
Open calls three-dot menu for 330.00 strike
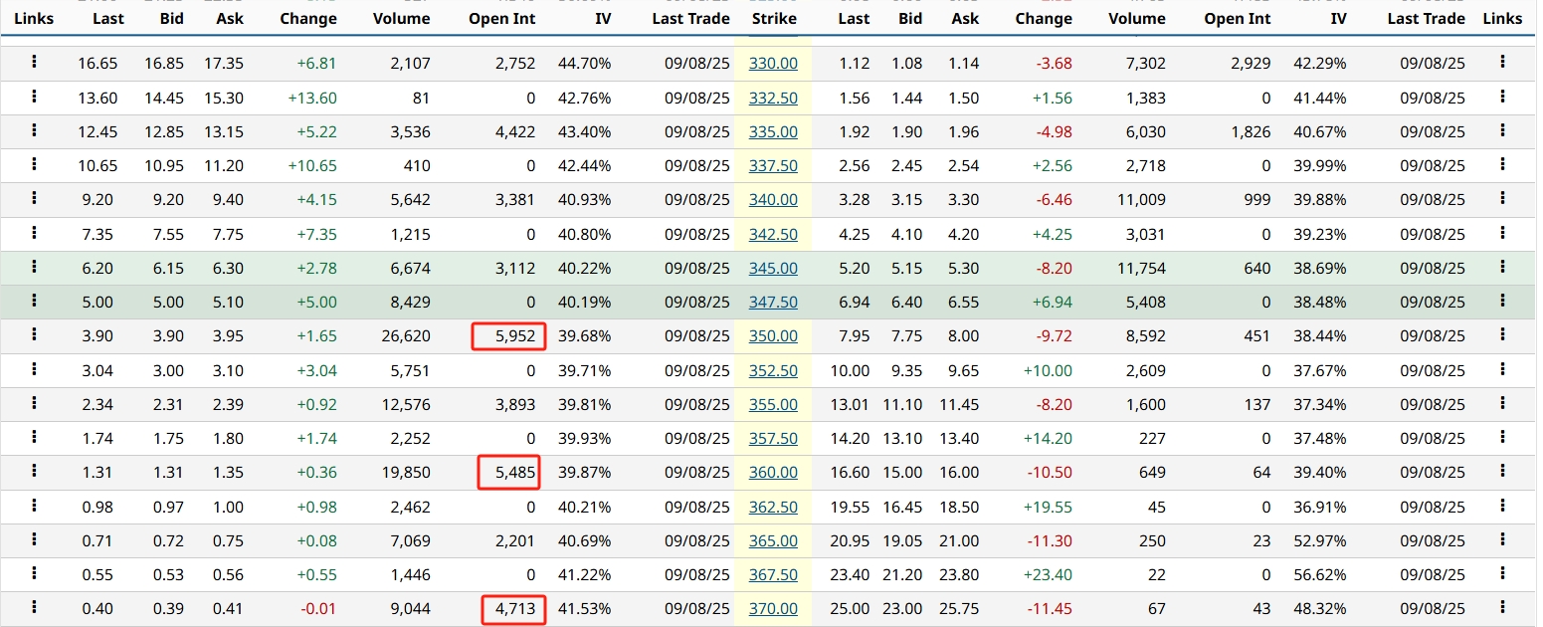tap(34, 63)
